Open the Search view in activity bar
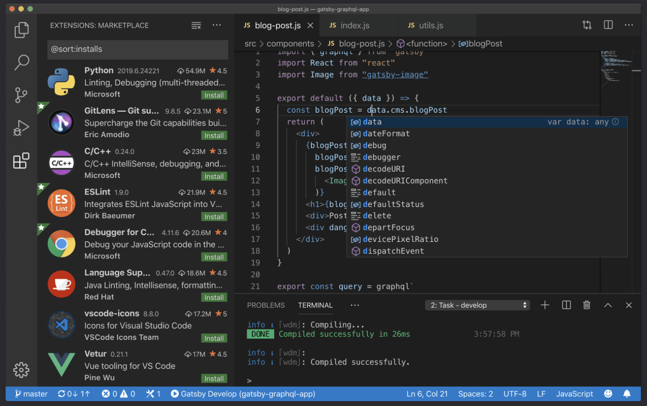This screenshot has width=647, height=406. (x=22, y=62)
